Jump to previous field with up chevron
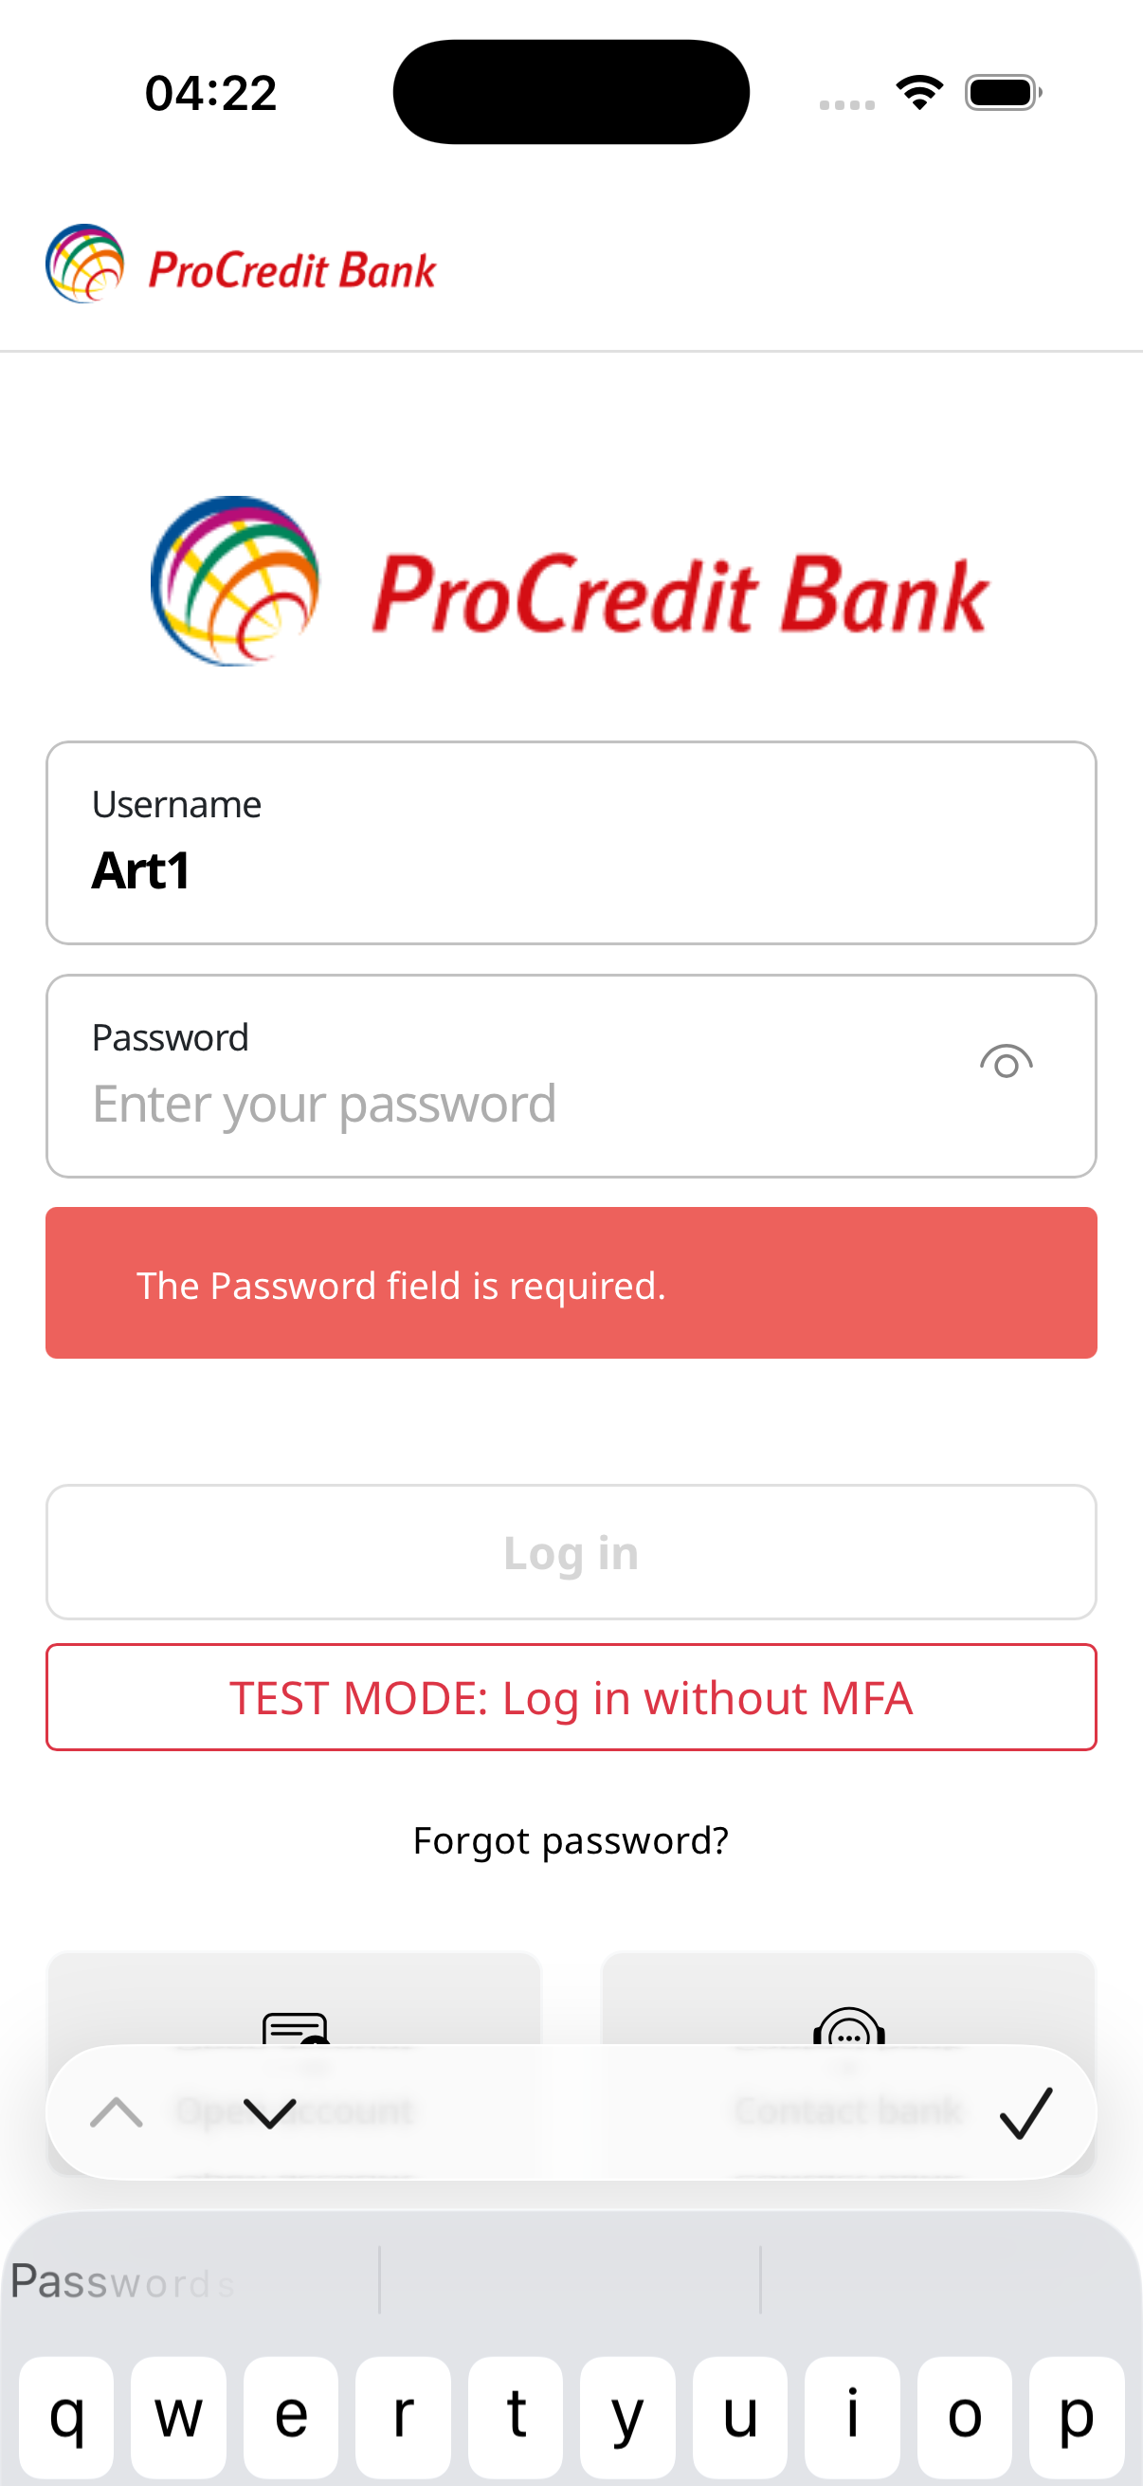 tap(117, 2112)
